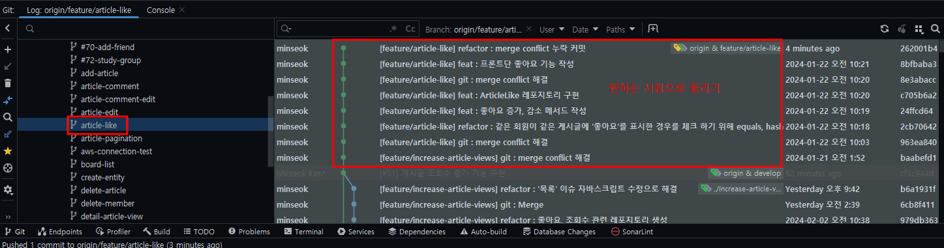Click the Delete Branch trash icon
This screenshot has height=248, width=944.
tap(8, 83)
